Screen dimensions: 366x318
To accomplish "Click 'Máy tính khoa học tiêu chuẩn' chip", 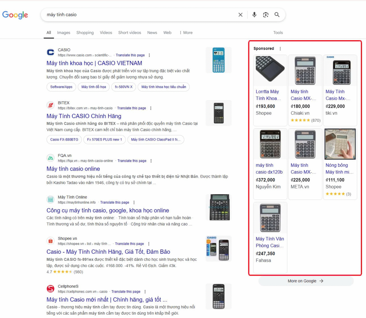I will coord(164,87).
